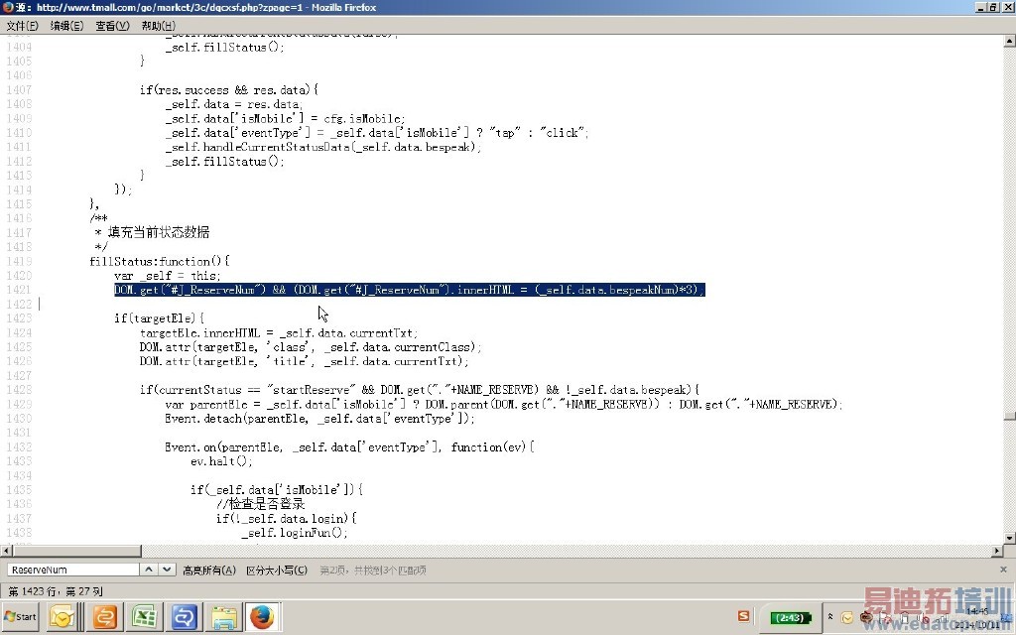This screenshot has width=1016, height=635.
Task: Open Excel from the taskbar
Action: [144, 617]
